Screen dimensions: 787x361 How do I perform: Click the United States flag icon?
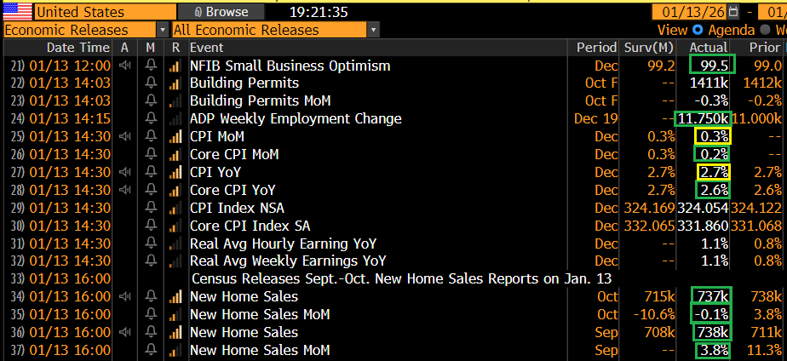click(x=17, y=12)
